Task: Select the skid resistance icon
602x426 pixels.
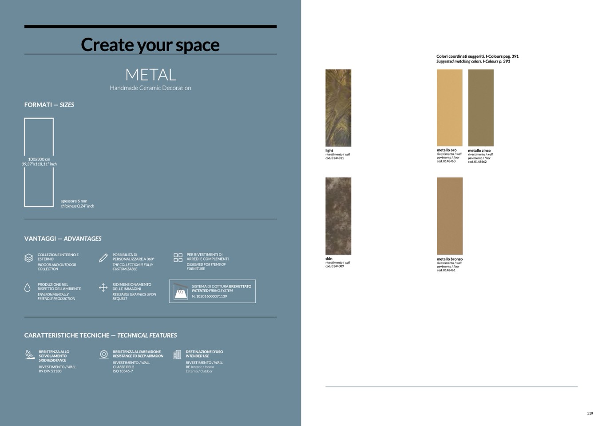Action: (30, 354)
